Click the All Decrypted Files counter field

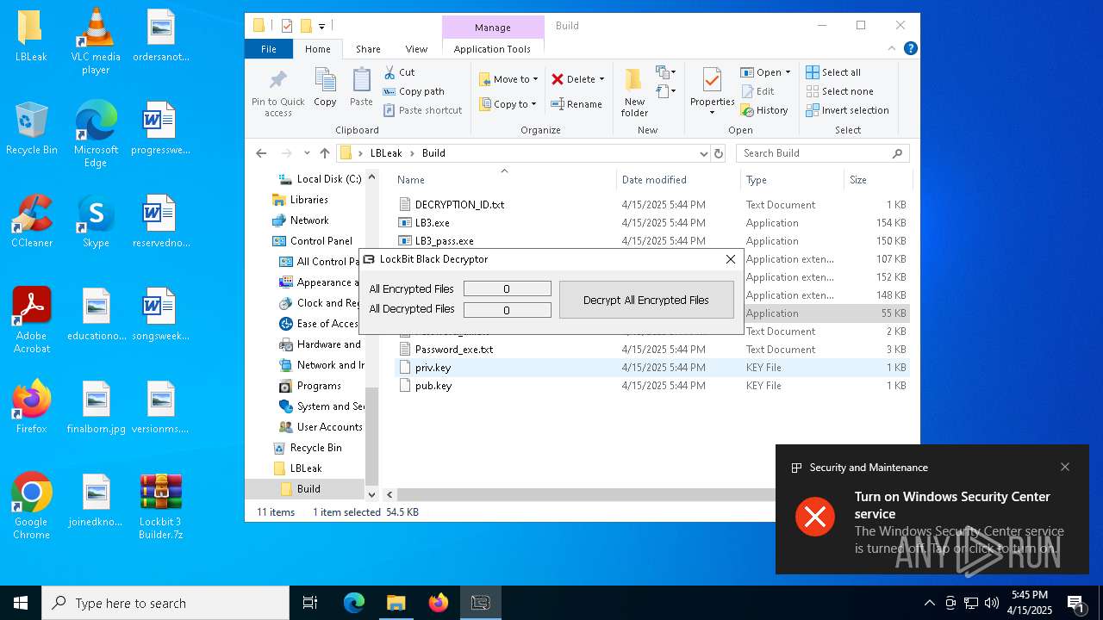pyautogui.click(x=507, y=310)
